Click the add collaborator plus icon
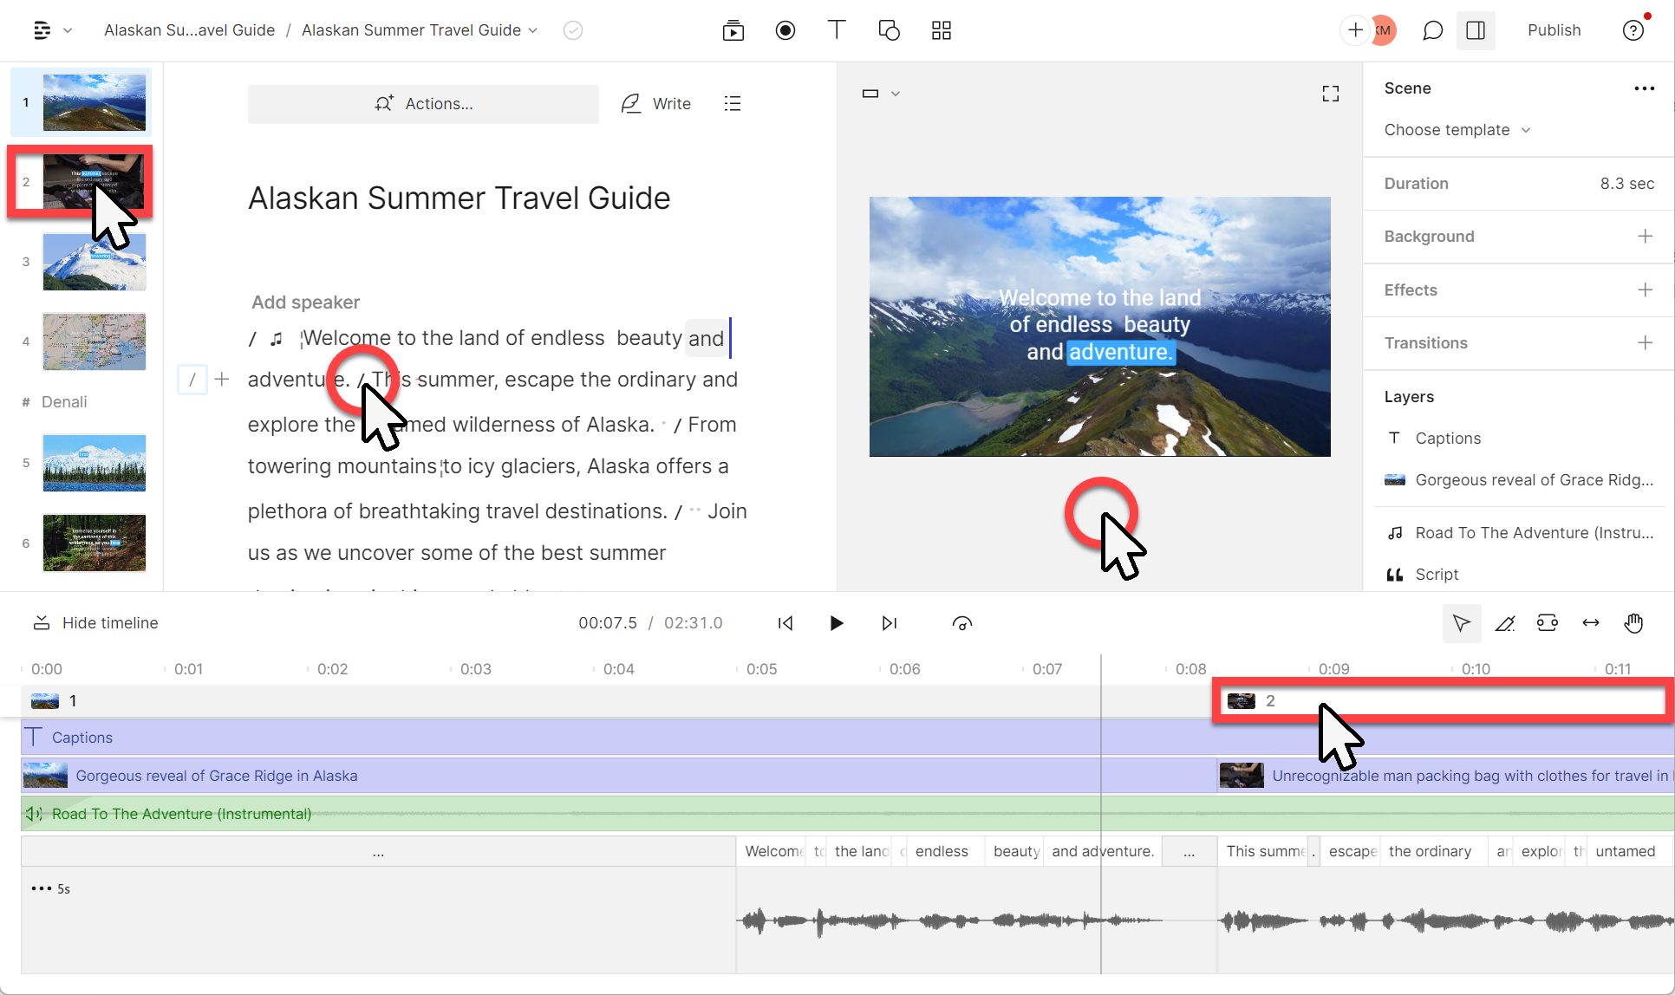 pyautogui.click(x=1355, y=30)
